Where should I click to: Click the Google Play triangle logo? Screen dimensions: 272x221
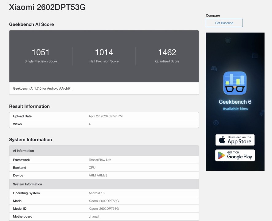[221, 156]
